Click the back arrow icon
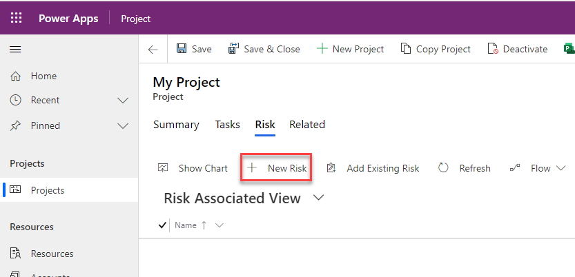Viewport: 575px width, 277px height. 153,50
